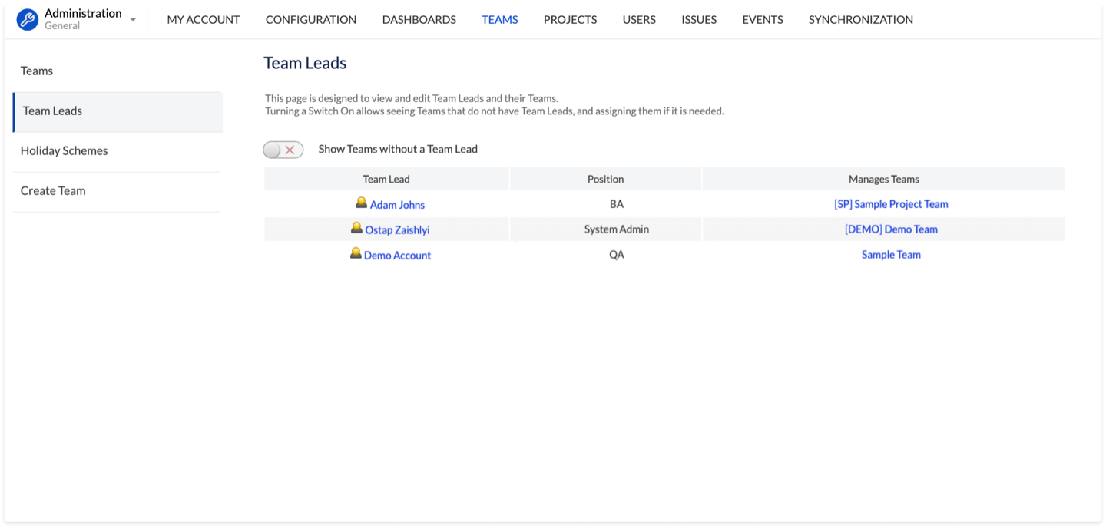Select Holiday Schemes in the sidebar

(x=65, y=151)
